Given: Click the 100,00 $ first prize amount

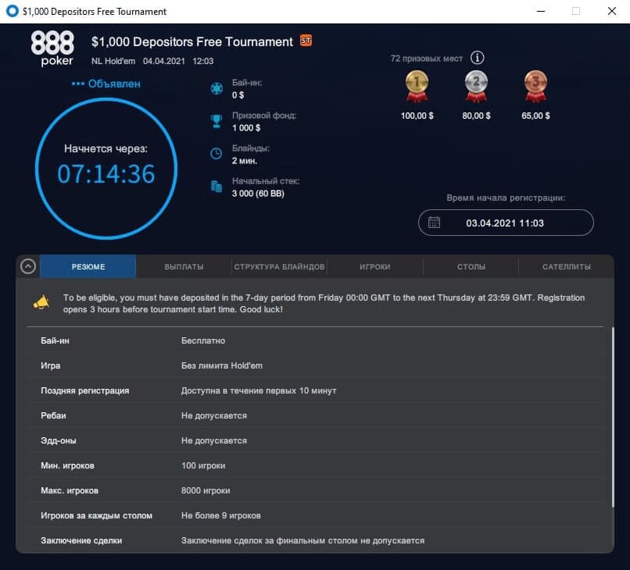Looking at the screenshot, I should (x=417, y=116).
